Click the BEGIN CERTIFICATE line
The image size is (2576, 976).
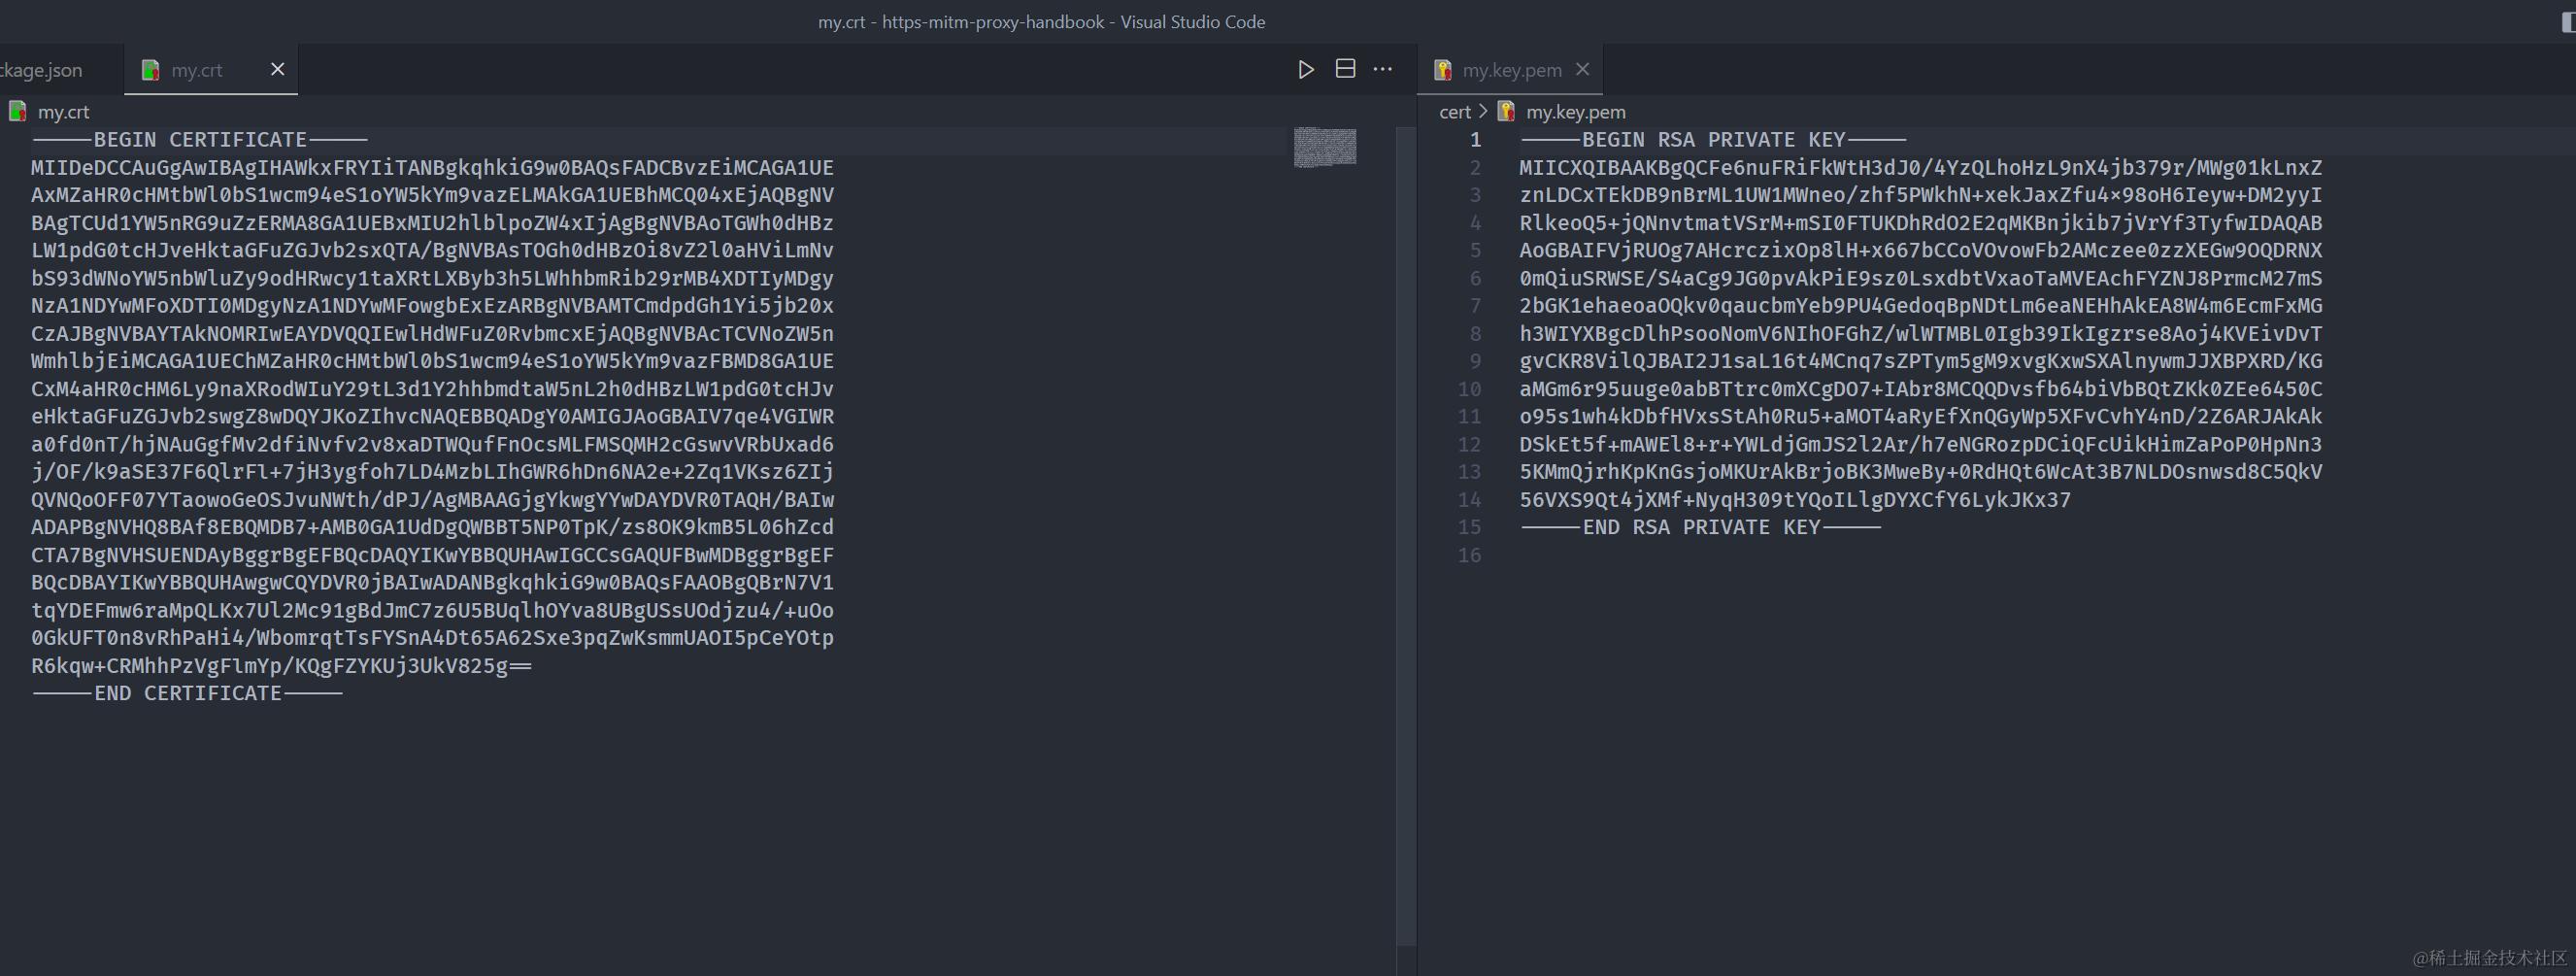tap(200, 140)
